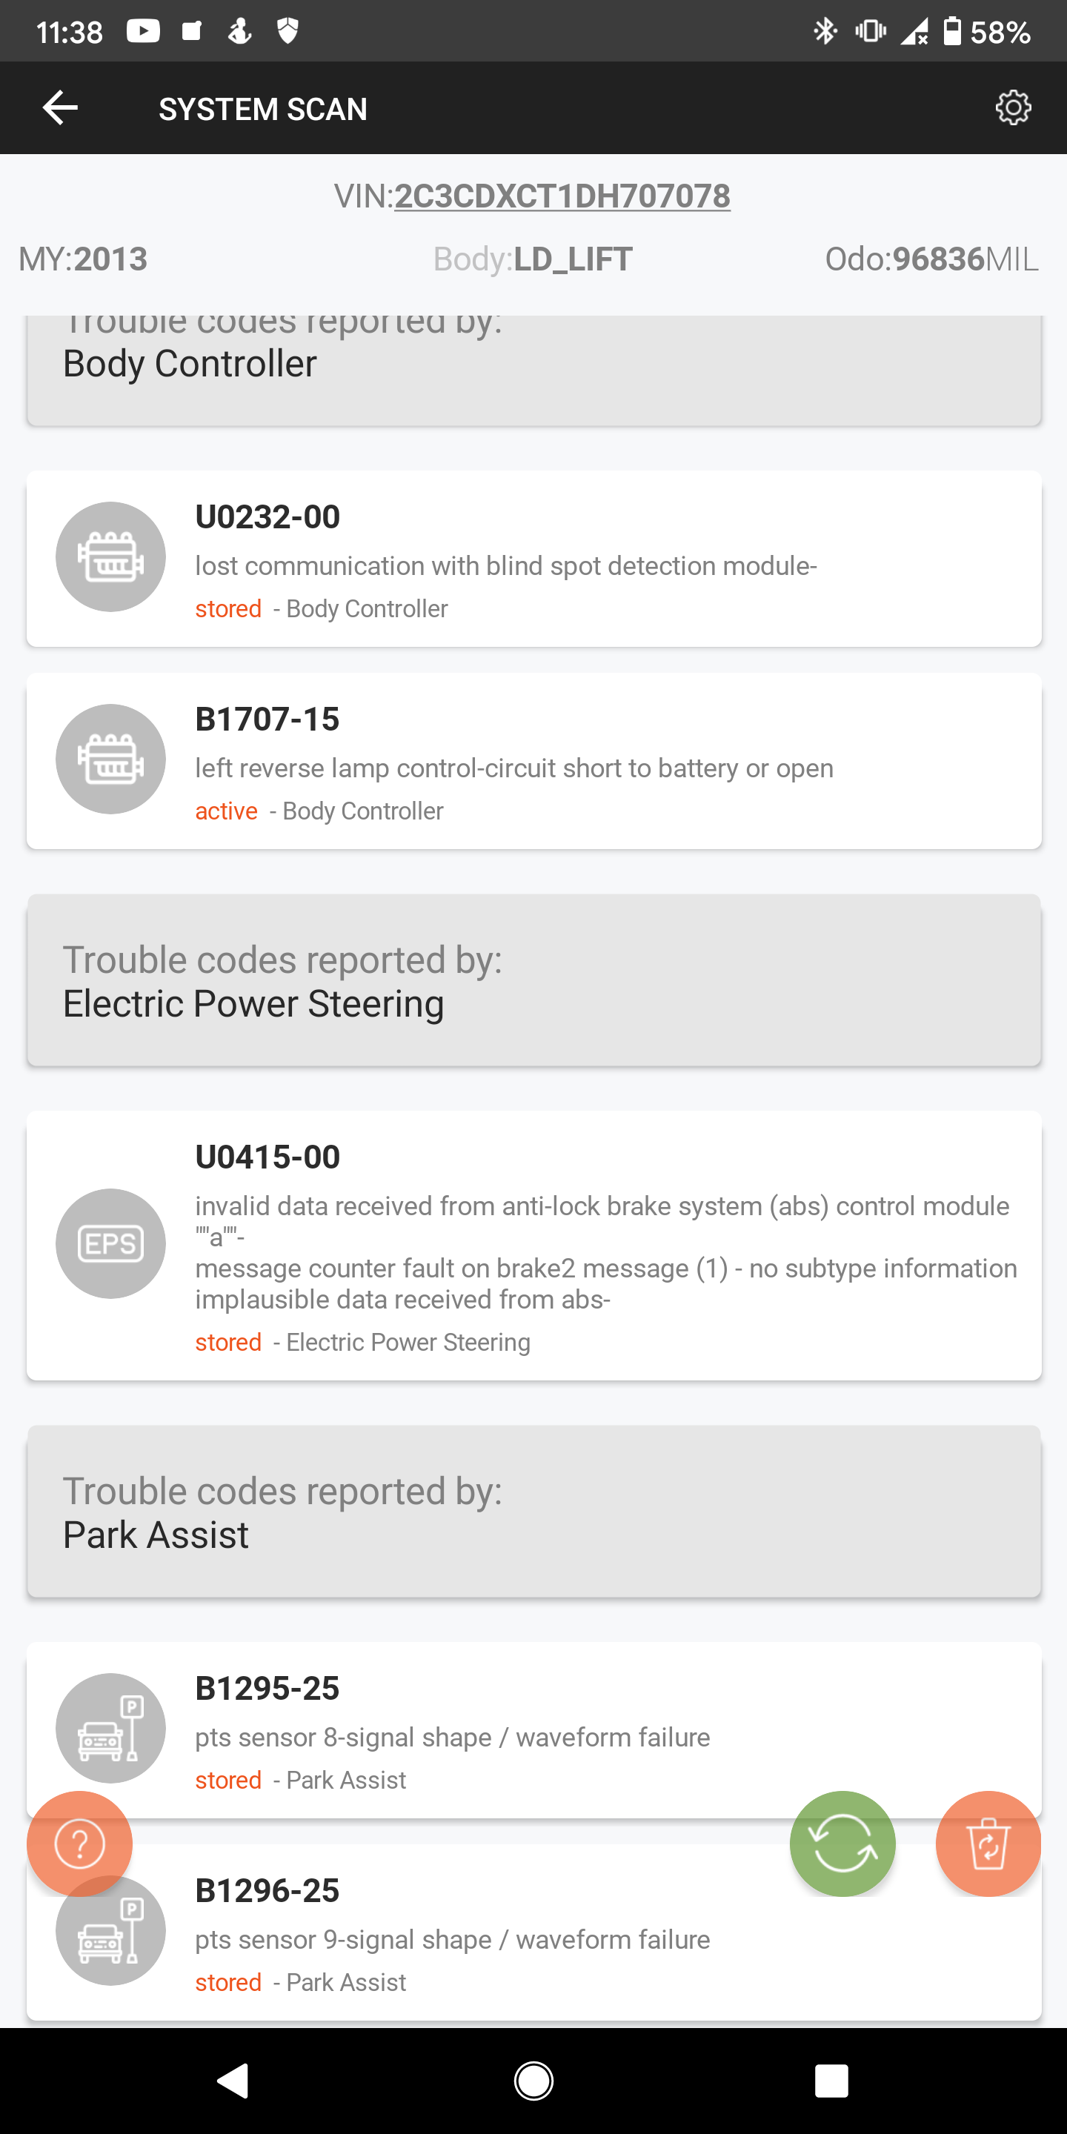Select the Electric Power Steering section header
The image size is (1067, 2134).
point(533,981)
